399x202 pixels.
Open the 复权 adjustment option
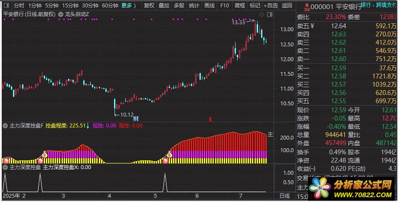[149, 5]
